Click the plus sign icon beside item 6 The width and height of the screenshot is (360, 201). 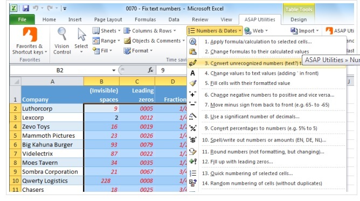(192, 95)
